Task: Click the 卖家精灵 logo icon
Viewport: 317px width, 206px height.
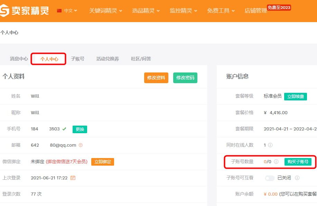Action: (x=5, y=11)
